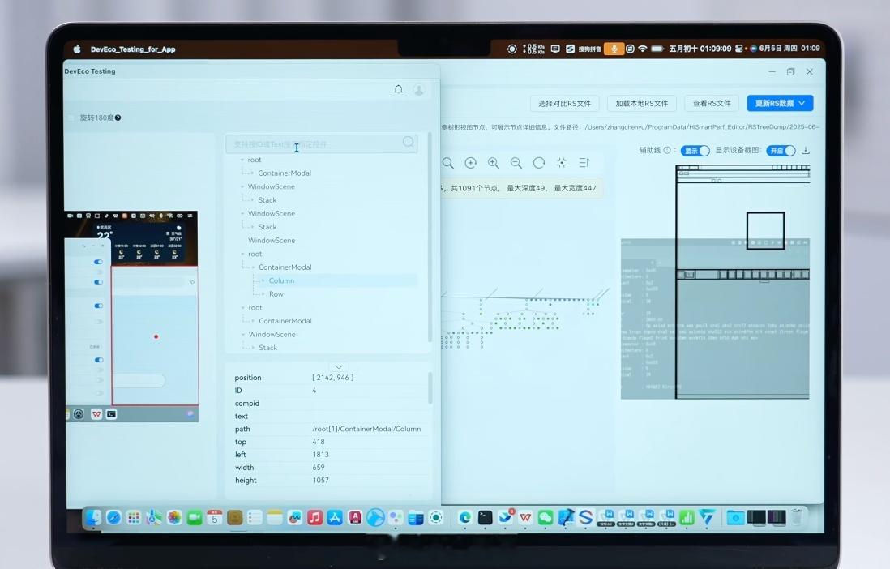Open the notification bell in DevEco Testing
890x569 pixels.
click(x=399, y=89)
